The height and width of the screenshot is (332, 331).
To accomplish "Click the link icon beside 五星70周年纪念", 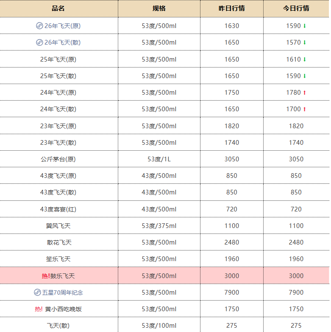I will 37,293.
